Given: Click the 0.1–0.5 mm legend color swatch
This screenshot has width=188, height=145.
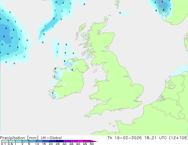Looking at the screenshot, I should 5,141.
